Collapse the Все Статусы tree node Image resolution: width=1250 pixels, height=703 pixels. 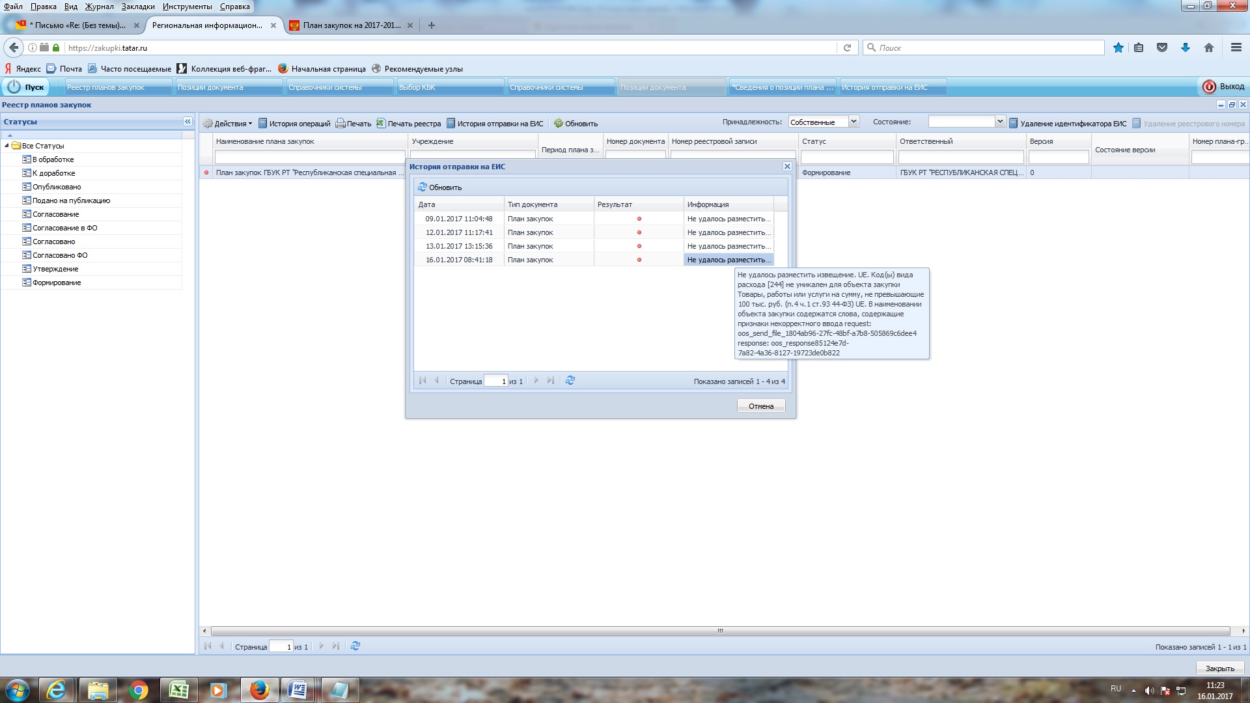7,146
